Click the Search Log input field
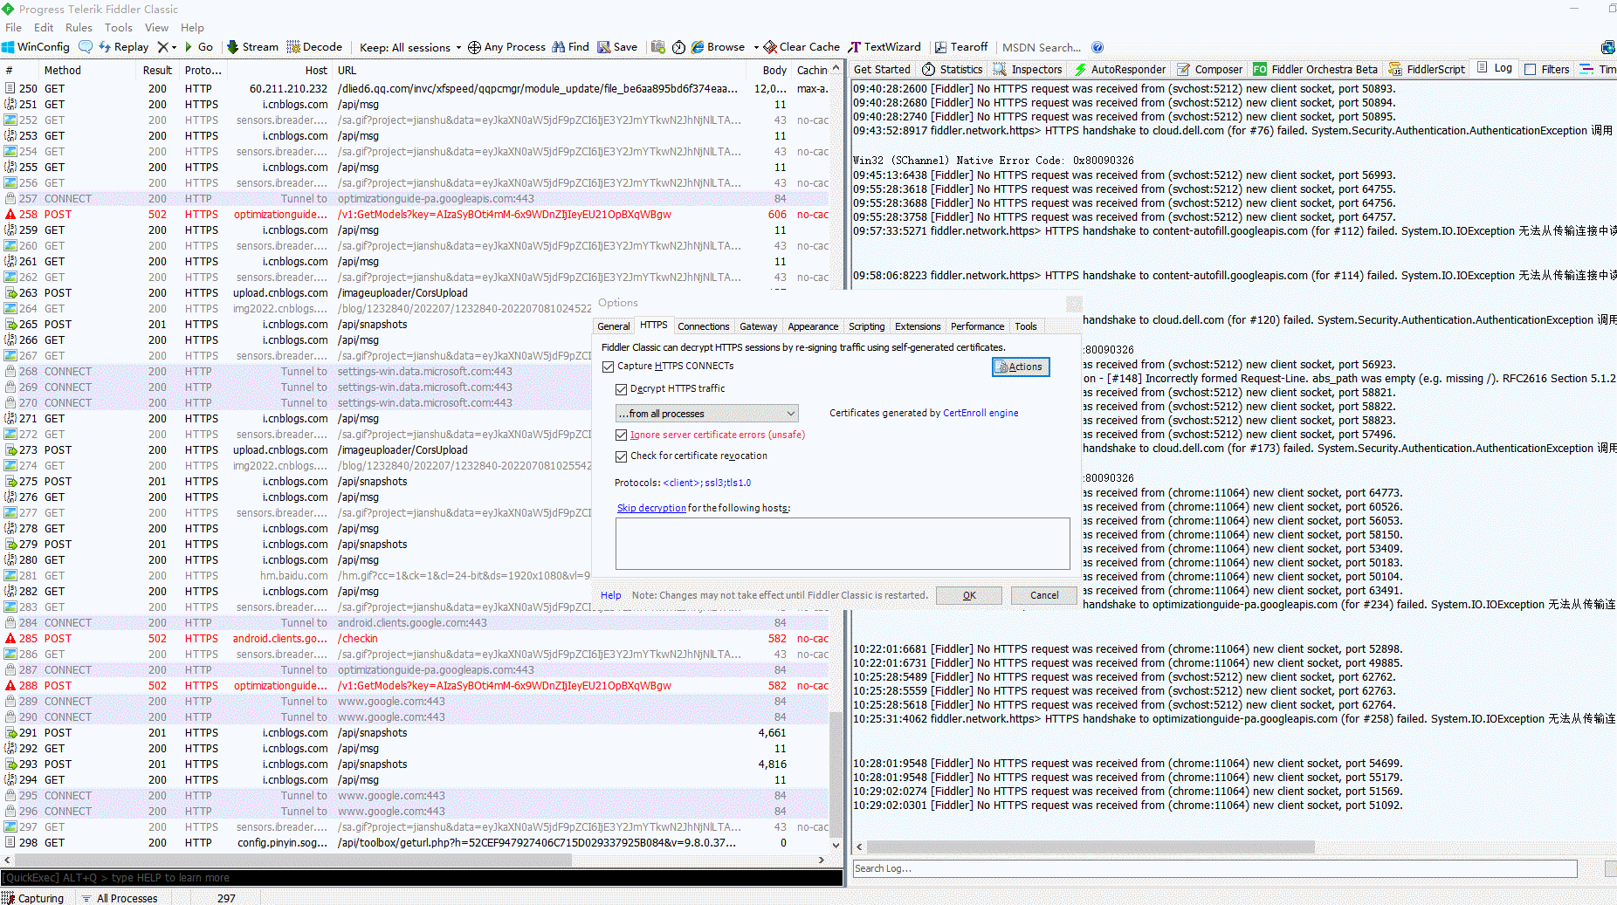The height and width of the screenshot is (905, 1617). [1214, 868]
